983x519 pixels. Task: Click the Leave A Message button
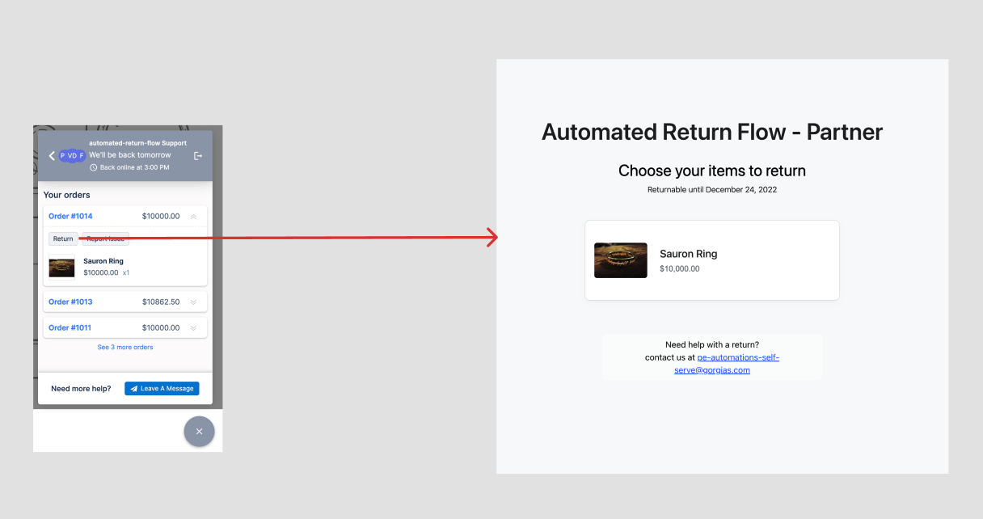point(162,389)
